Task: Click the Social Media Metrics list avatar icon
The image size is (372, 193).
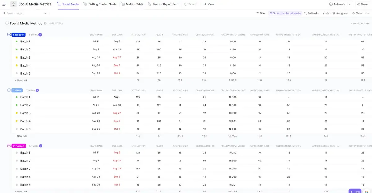Action: [14, 4]
